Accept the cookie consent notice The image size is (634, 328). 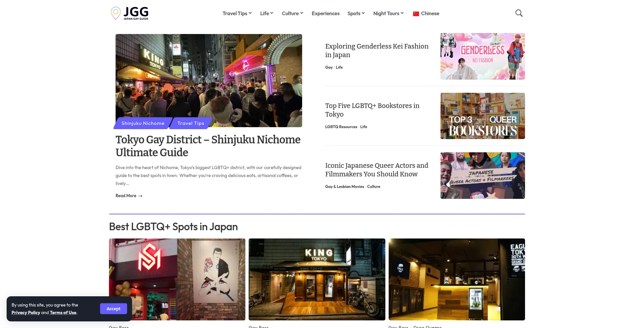(113, 309)
